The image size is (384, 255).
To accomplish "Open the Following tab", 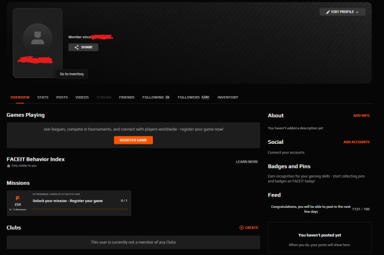I will [156, 97].
